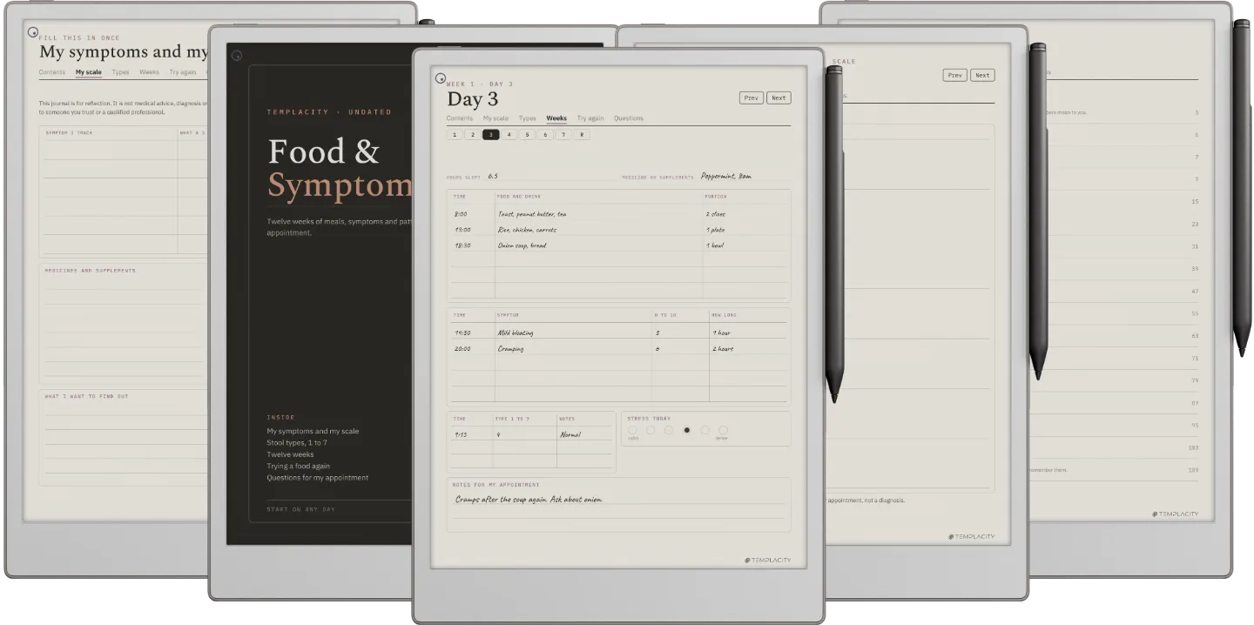
Task: Open the Questions tab on the Day 3 page
Action: pyautogui.click(x=629, y=118)
